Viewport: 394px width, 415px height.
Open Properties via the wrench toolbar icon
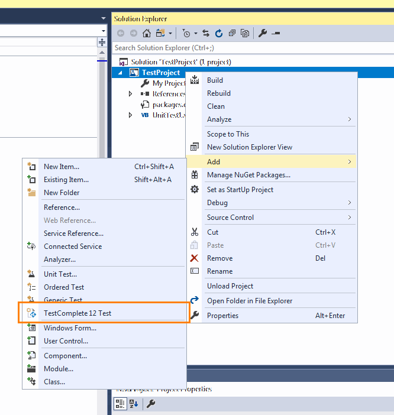point(263,33)
